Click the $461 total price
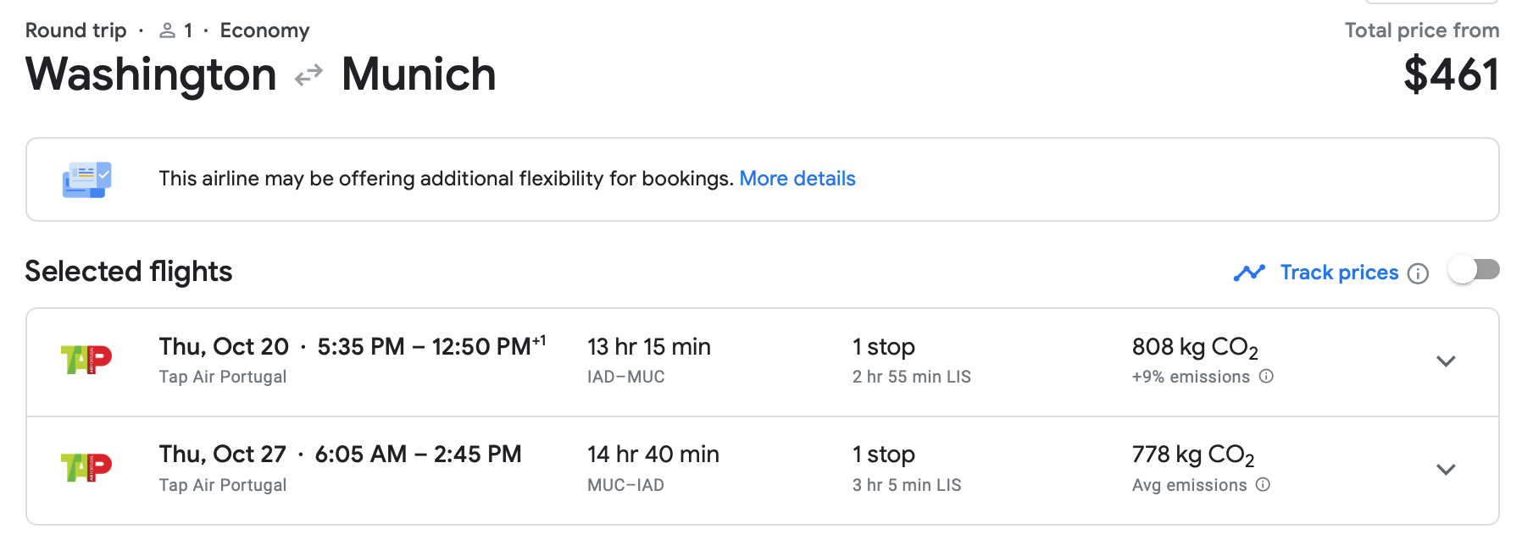Viewport: 1522px width, 540px height. point(1451,74)
